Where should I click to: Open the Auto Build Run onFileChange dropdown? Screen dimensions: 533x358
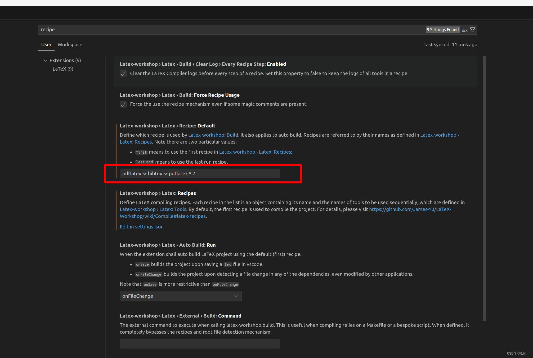(x=181, y=296)
